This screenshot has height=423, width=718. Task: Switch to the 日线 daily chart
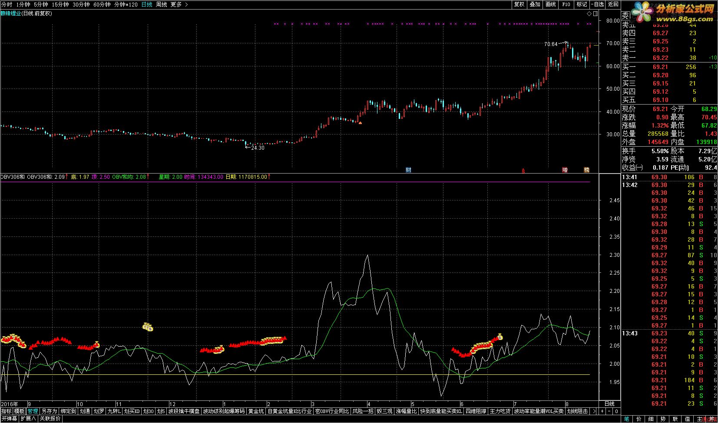(147, 4)
